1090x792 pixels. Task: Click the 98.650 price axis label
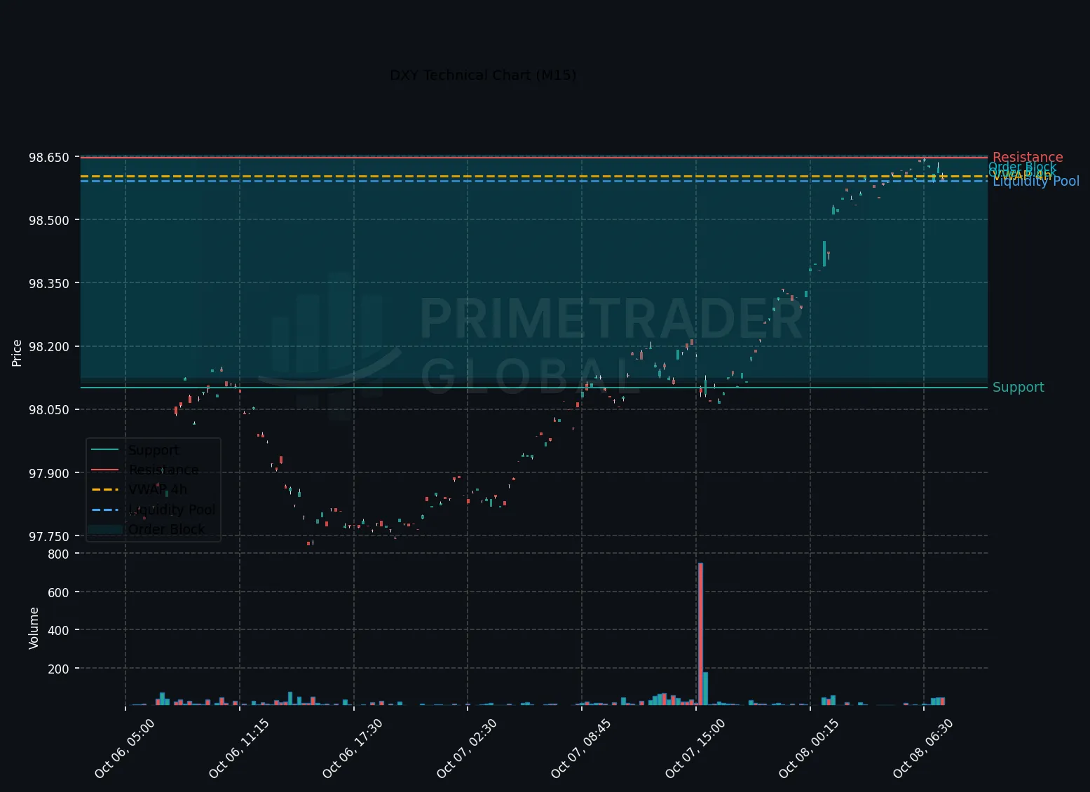(48, 157)
